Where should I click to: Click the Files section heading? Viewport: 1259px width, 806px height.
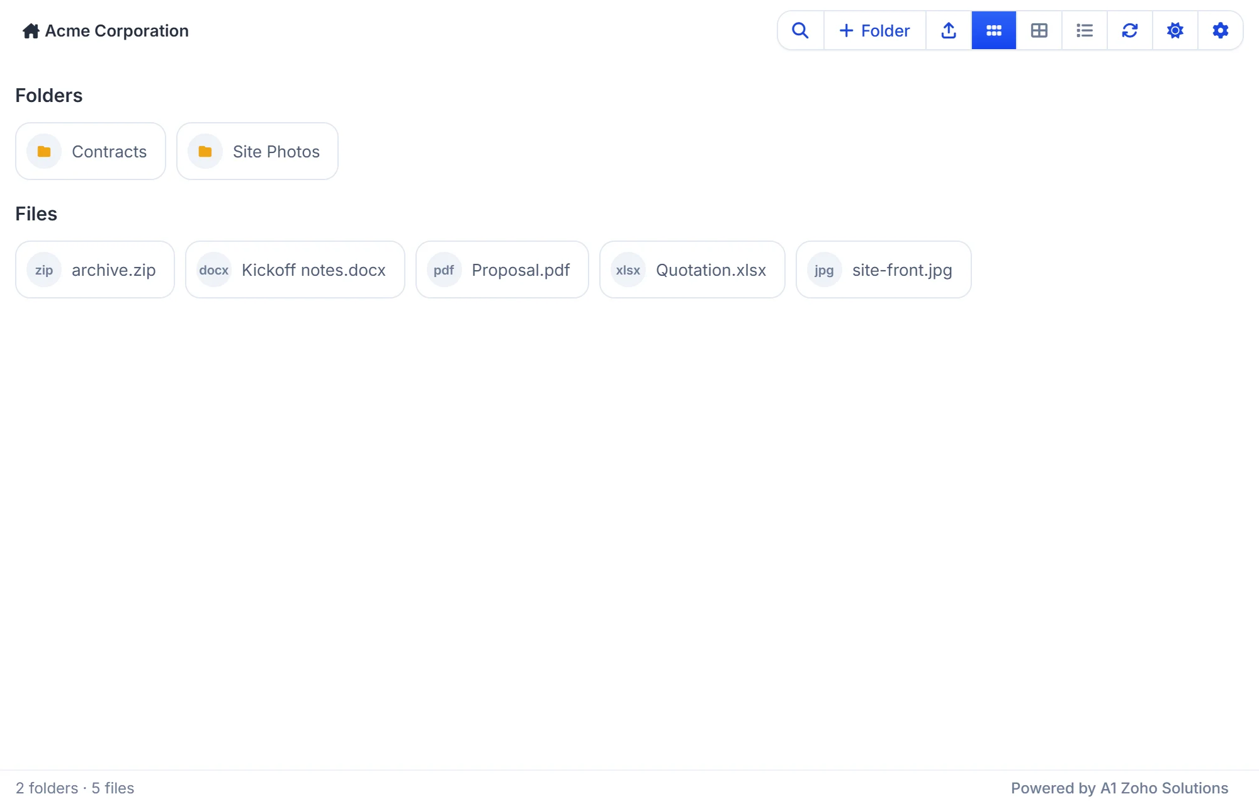(x=37, y=213)
